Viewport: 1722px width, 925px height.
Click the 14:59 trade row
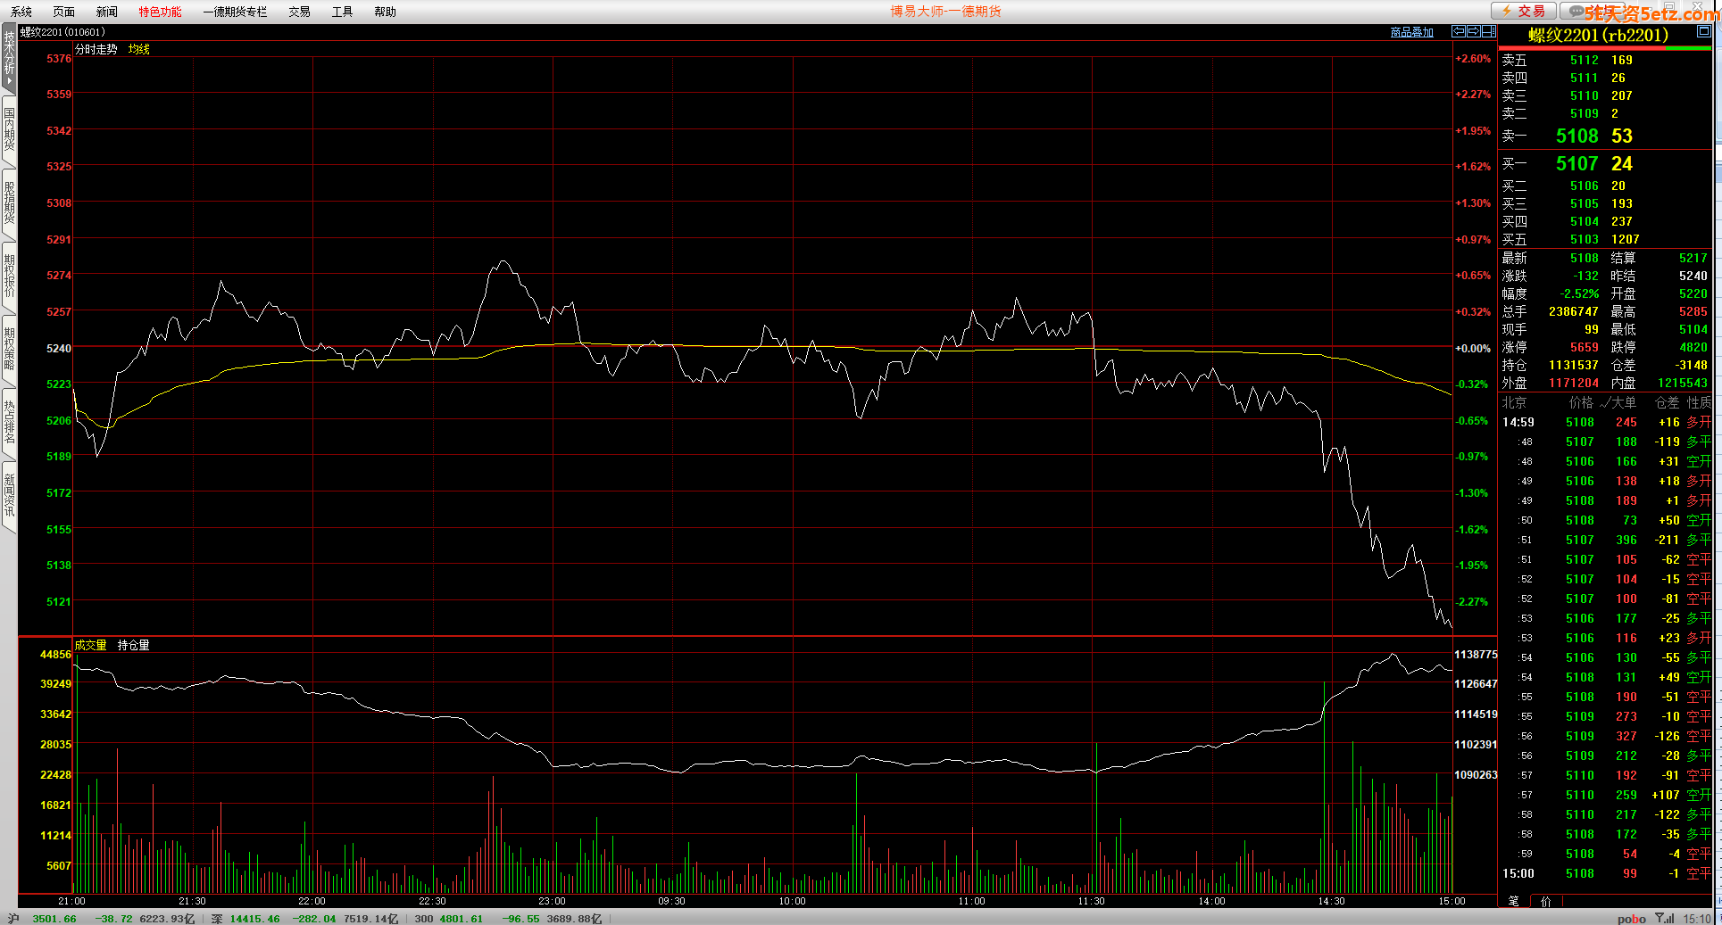[x=1606, y=422]
